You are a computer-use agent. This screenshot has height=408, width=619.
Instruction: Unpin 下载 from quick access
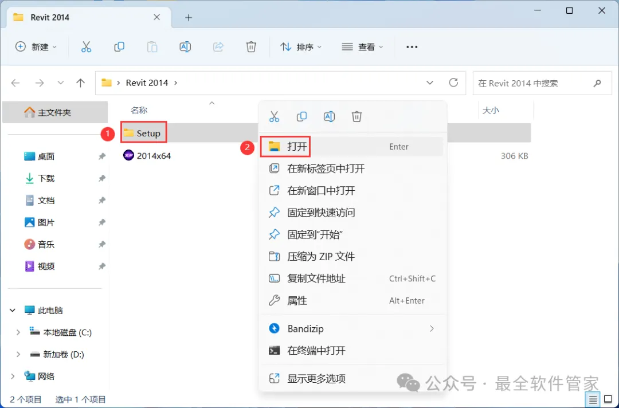pos(102,178)
